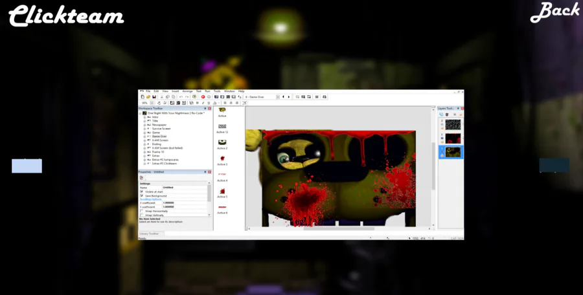Screen dimensions: 583x295
Task: Open the Frame editor icon
Action: (x=222, y=96)
